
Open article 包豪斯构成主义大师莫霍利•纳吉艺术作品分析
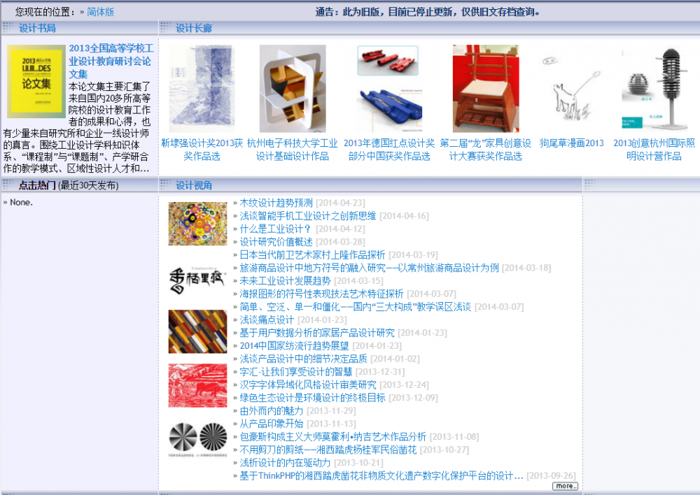pyautogui.click(x=332, y=436)
